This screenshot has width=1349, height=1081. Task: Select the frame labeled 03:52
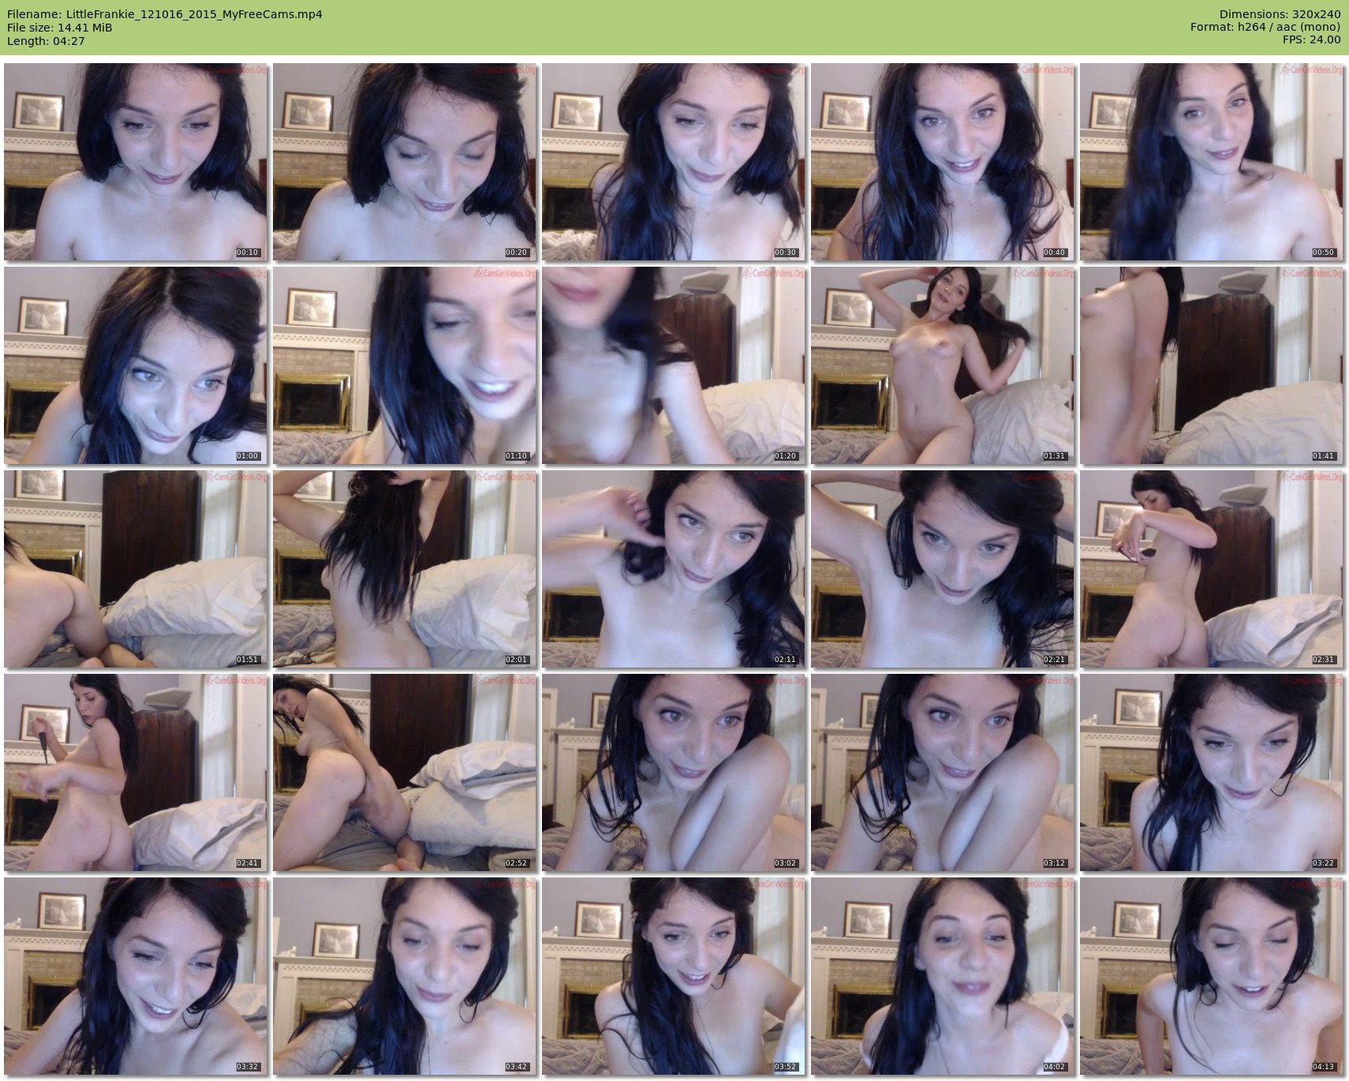[674, 976]
